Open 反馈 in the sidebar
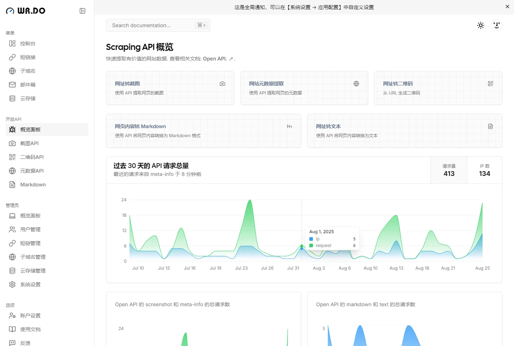This screenshot has height=346, width=514. coord(47,342)
